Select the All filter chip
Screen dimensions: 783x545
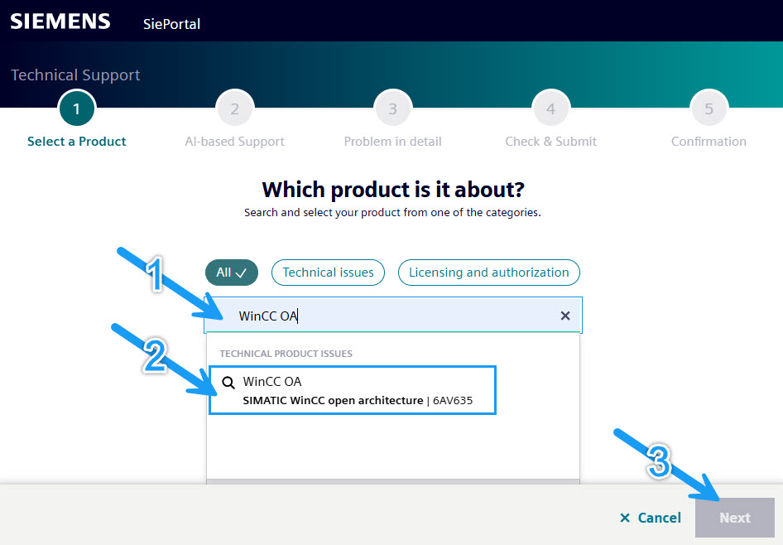232,272
